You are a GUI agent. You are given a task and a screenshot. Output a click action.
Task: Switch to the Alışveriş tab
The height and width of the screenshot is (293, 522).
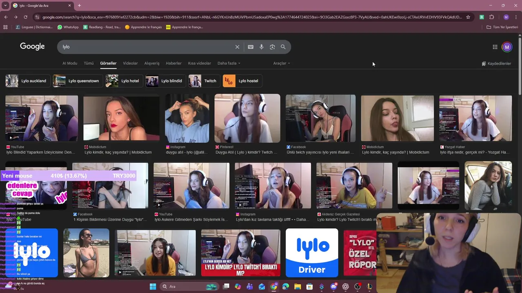pos(152,63)
